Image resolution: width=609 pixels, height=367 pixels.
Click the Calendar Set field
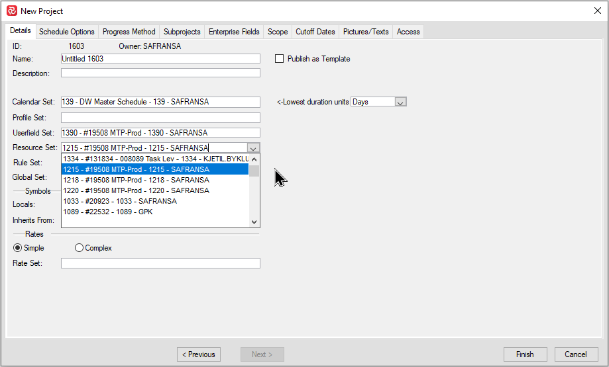tap(160, 102)
